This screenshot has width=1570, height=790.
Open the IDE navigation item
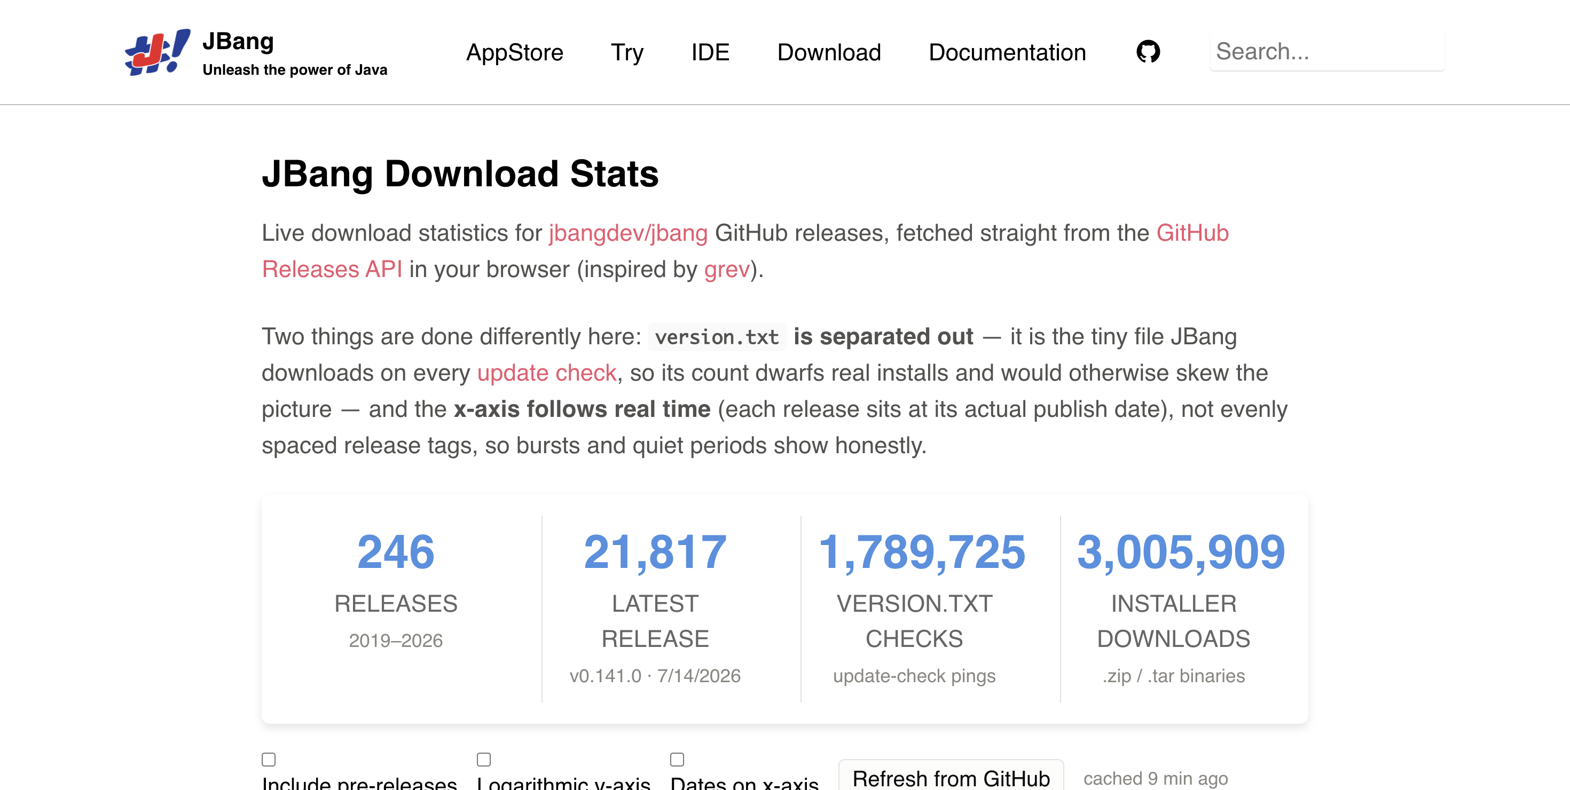pos(710,52)
